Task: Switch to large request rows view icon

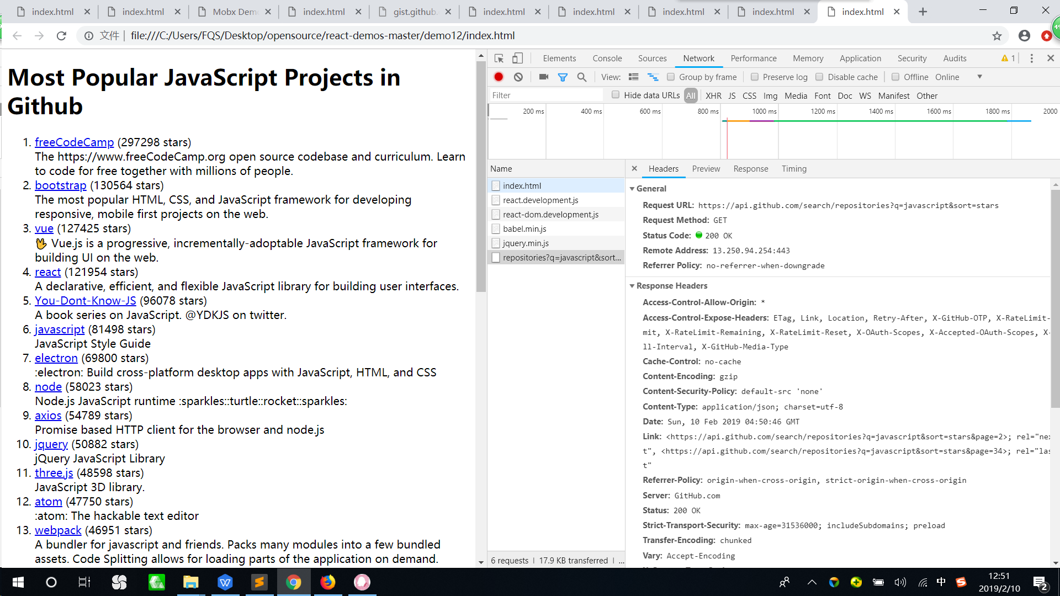Action: coord(634,77)
